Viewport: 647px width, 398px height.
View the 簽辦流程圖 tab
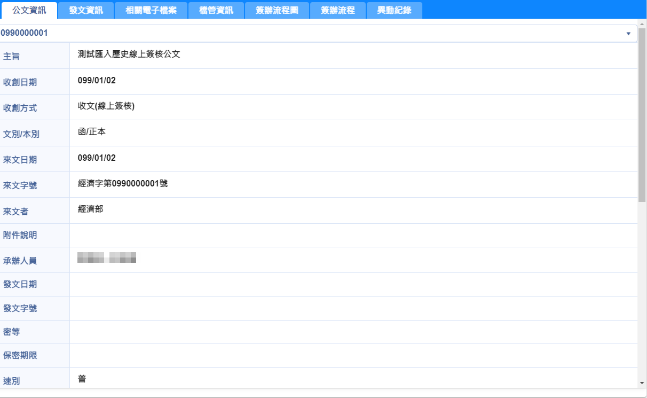point(277,10)
